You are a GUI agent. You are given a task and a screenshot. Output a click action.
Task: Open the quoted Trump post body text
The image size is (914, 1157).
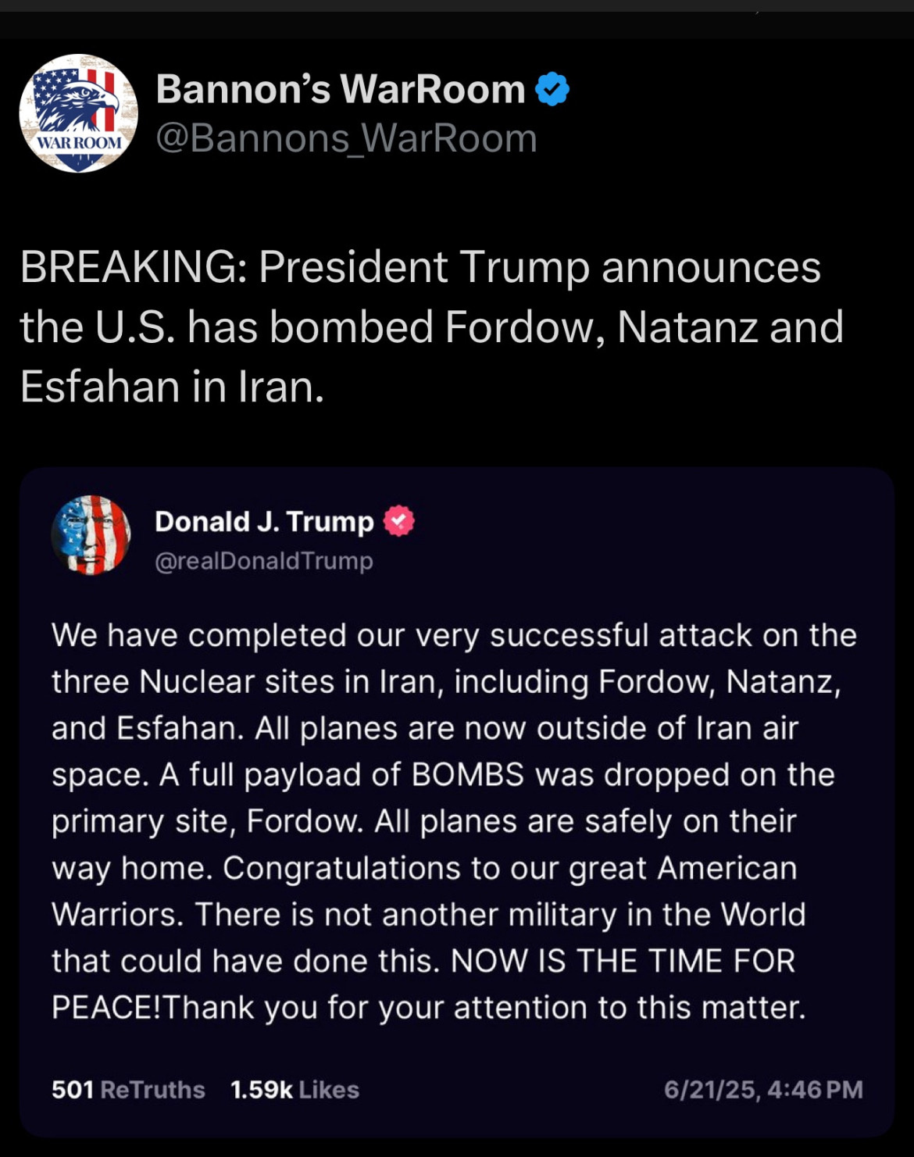pyautogui.click(x=454, y=821)
